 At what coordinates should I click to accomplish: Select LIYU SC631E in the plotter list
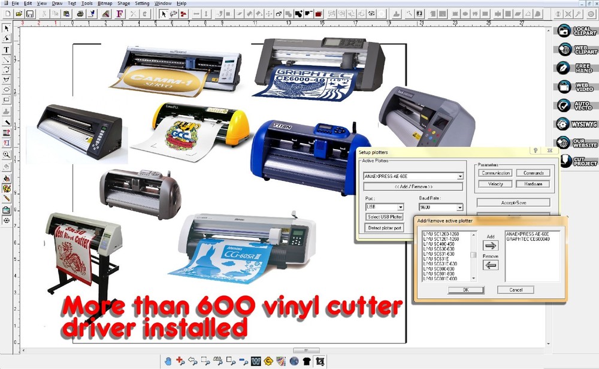[x=436, y=259]
